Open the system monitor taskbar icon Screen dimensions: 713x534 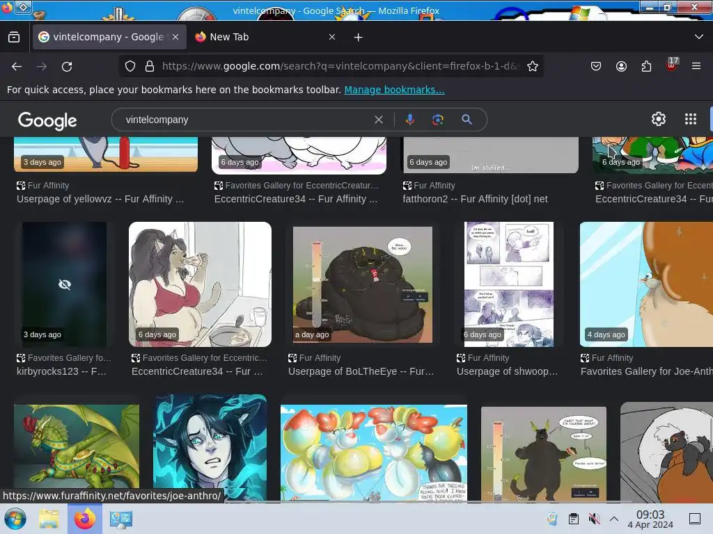tap(120, 519)
